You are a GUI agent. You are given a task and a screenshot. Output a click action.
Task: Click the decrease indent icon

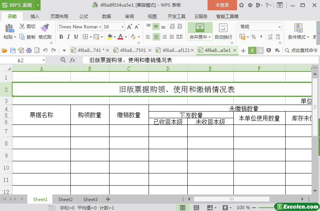(173, 26)
